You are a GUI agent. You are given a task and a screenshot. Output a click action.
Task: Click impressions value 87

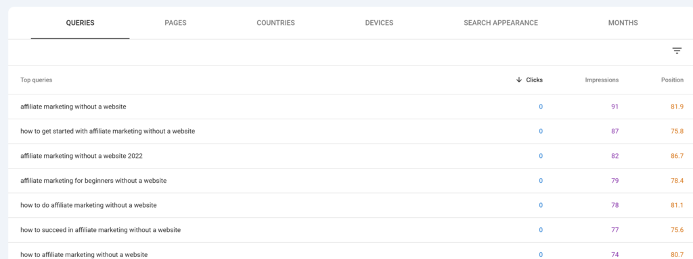pos(614,132)
